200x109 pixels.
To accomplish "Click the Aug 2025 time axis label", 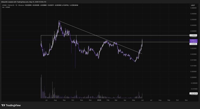I will 55,100.
